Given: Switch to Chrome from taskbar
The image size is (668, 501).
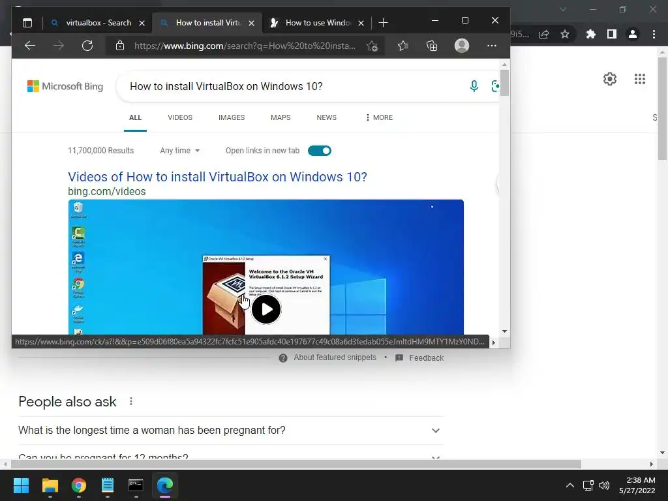Looking at the screenshot, I should [79, 485].
